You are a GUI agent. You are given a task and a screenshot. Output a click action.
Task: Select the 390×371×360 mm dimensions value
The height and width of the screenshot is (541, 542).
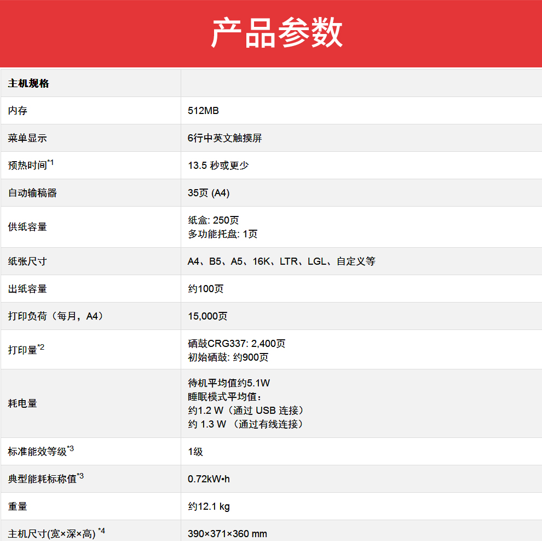click(x=227, y=533)
